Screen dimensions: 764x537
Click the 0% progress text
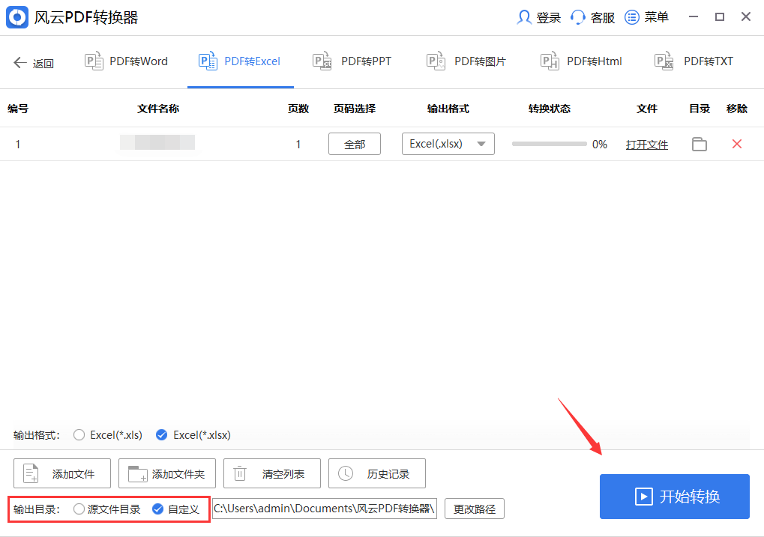pyautogui.click(x=600, y=145)
